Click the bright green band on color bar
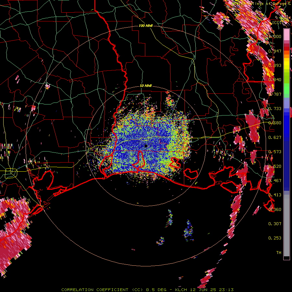Screen dimensions: 292x292 286,89
